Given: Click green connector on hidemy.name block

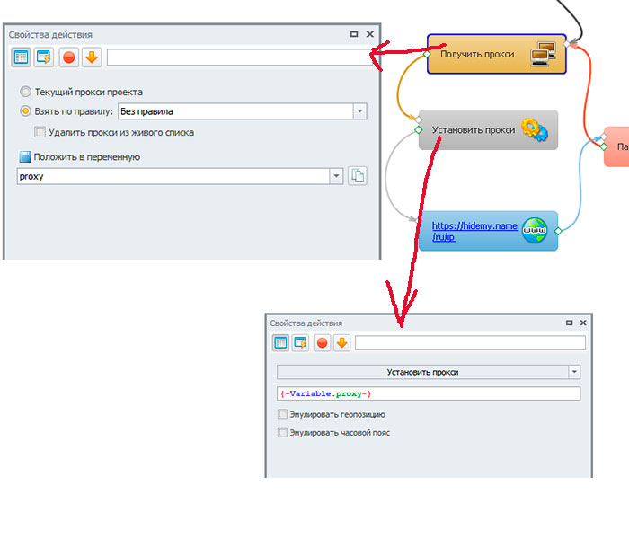Looking at the screenshot, I should click(x=558, y=231).
